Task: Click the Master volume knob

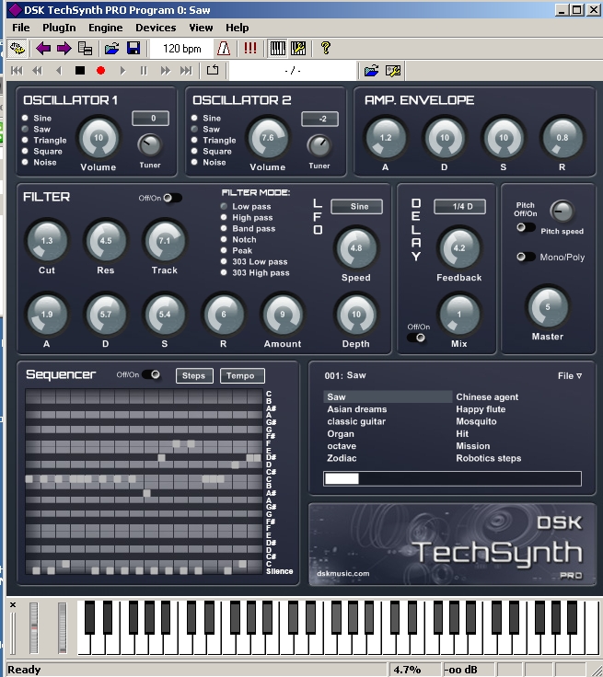Action: pos(548,307)
